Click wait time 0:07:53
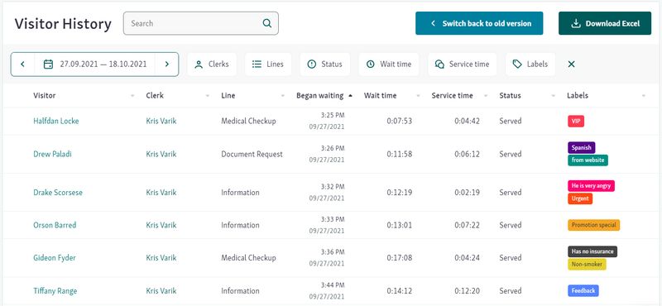This screenshot has height=306, width=662. point(400,121)
